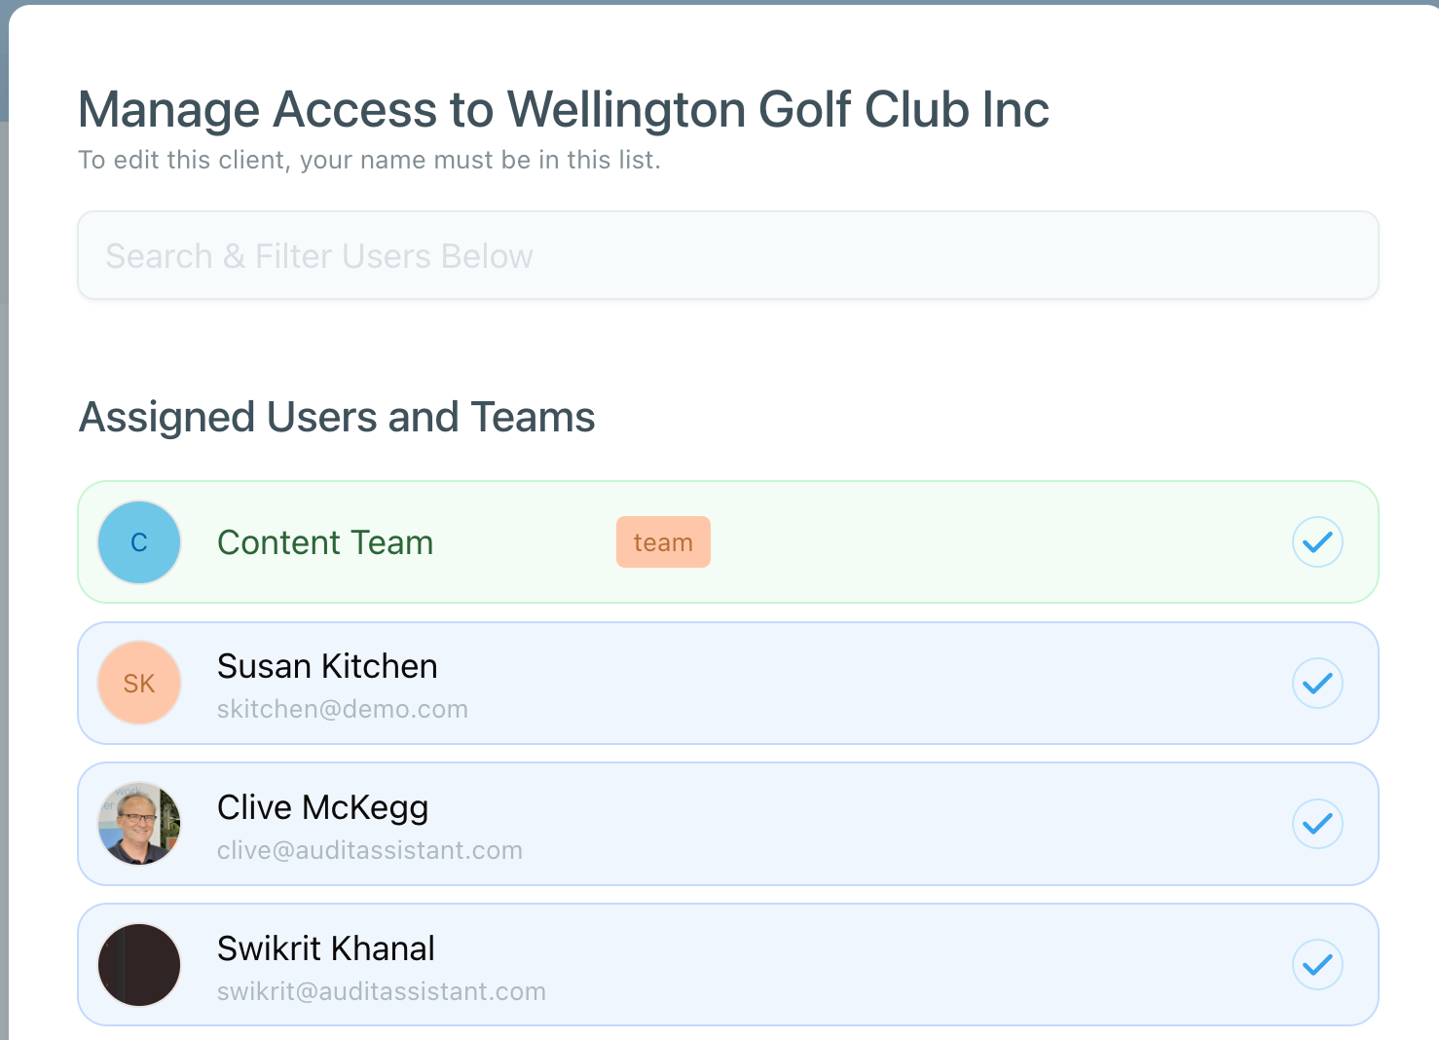Click the Assigned Users and Teams heading

(x=337, y=417)
